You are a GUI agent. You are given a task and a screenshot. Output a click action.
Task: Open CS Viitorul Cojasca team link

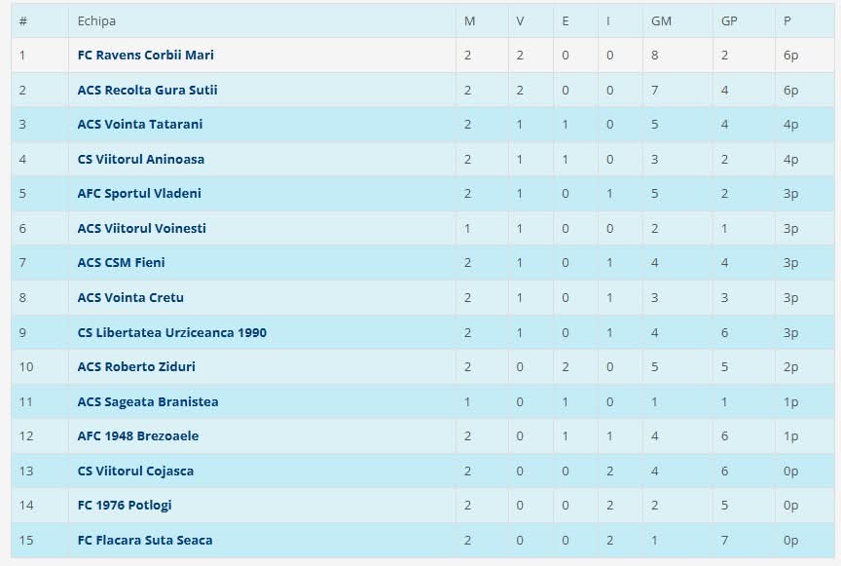click(135, 472)
